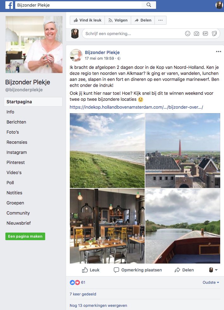Click the search magnifier icon

coord(149,5)
